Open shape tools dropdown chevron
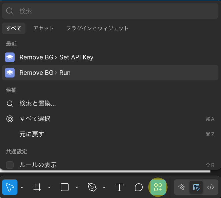221x198 pixels. pos(77,187)
